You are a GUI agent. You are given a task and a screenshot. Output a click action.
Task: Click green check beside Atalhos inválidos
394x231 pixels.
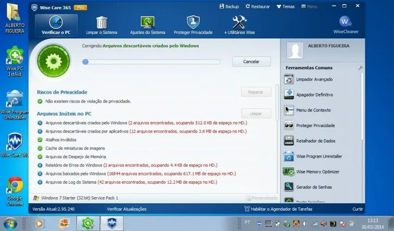(x=40, y=140)
